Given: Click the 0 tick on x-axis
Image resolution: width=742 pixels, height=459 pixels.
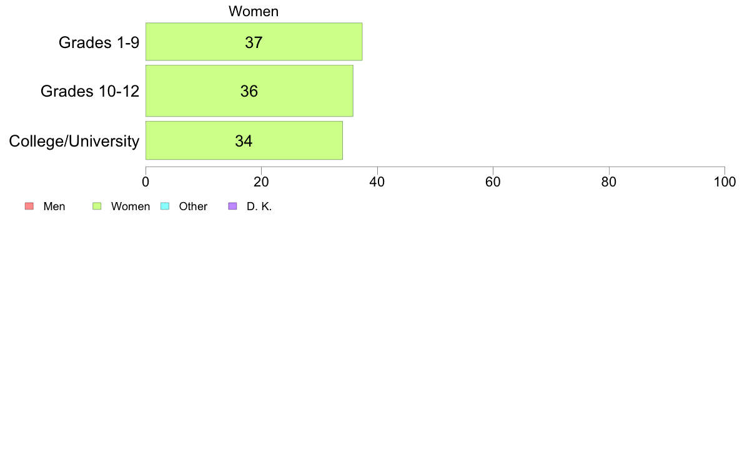Looking at the screenshot, I should click(146, 182).
